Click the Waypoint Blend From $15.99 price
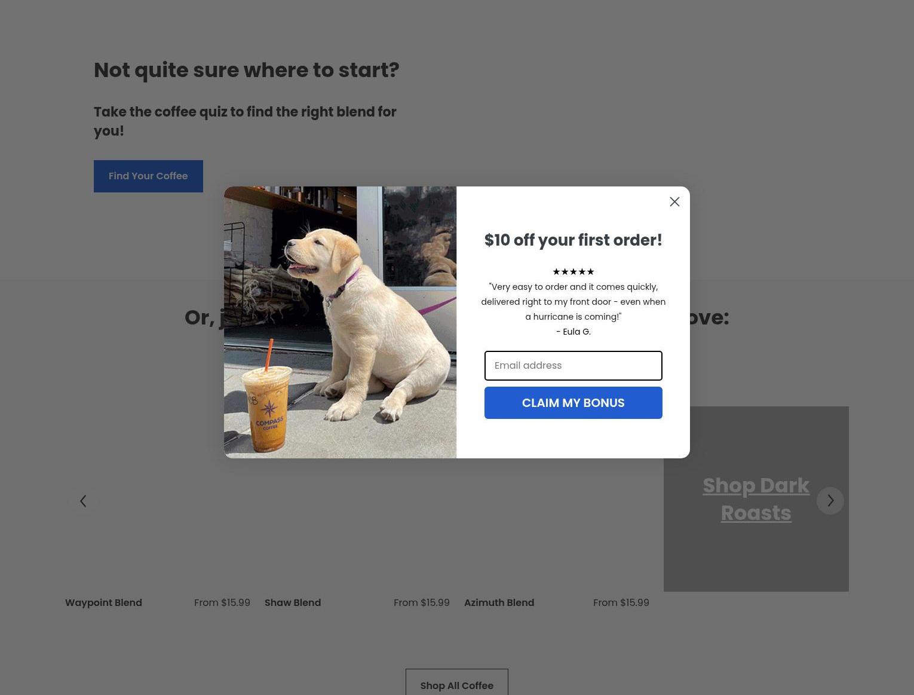Viewport: 914px width, 695px height. pyautogui.click(x=222, y=602)
